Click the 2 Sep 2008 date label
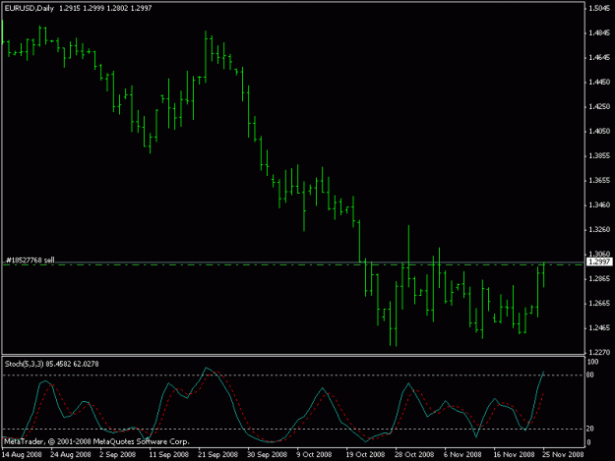This screenshot has width=615, height=461. tap(117, 455)
